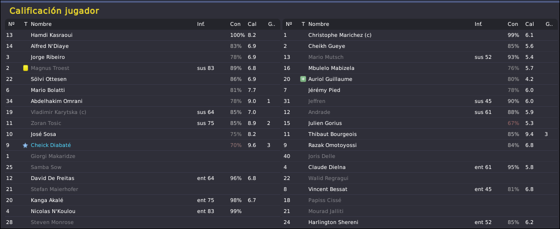560x229 pixels.
Task: Click the left table Con column header
Action: 235,24
